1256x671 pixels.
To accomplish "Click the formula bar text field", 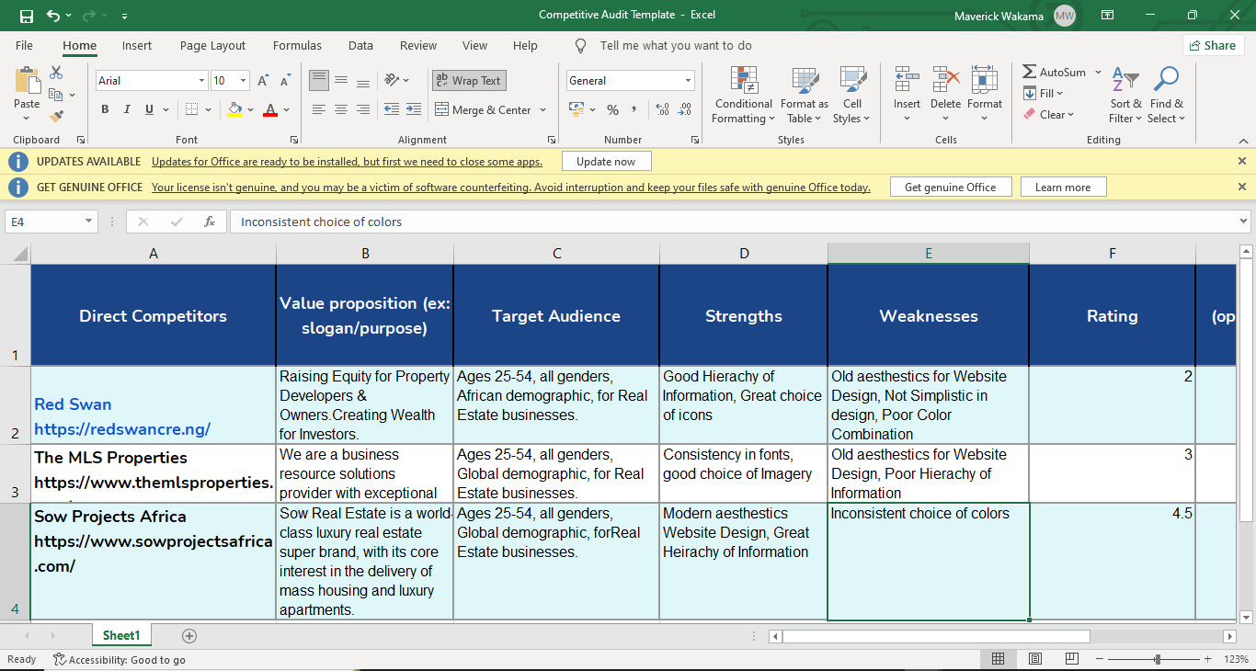I will click(736, 222).
